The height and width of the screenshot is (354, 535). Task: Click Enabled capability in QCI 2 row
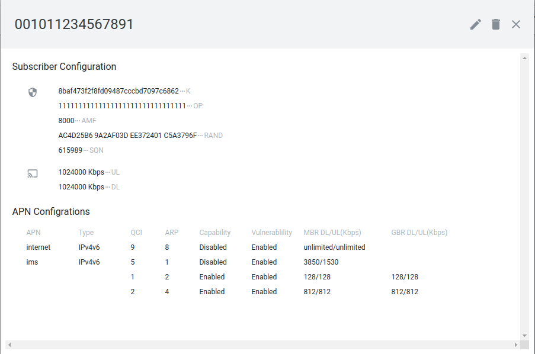[x=212, y=292]
